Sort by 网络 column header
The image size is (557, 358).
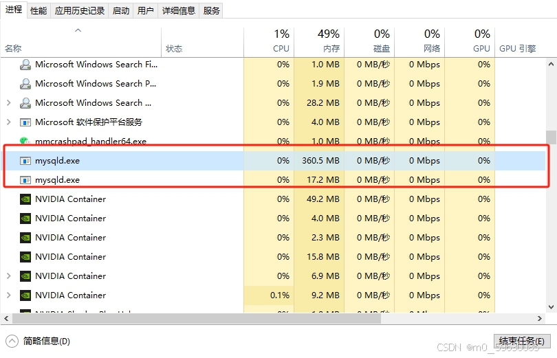(419, 42)
